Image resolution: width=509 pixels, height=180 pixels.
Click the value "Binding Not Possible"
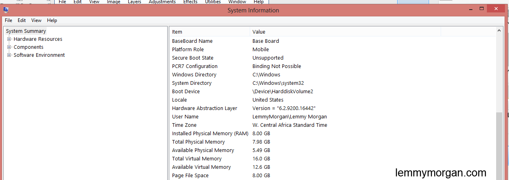[x=277, y=66]
